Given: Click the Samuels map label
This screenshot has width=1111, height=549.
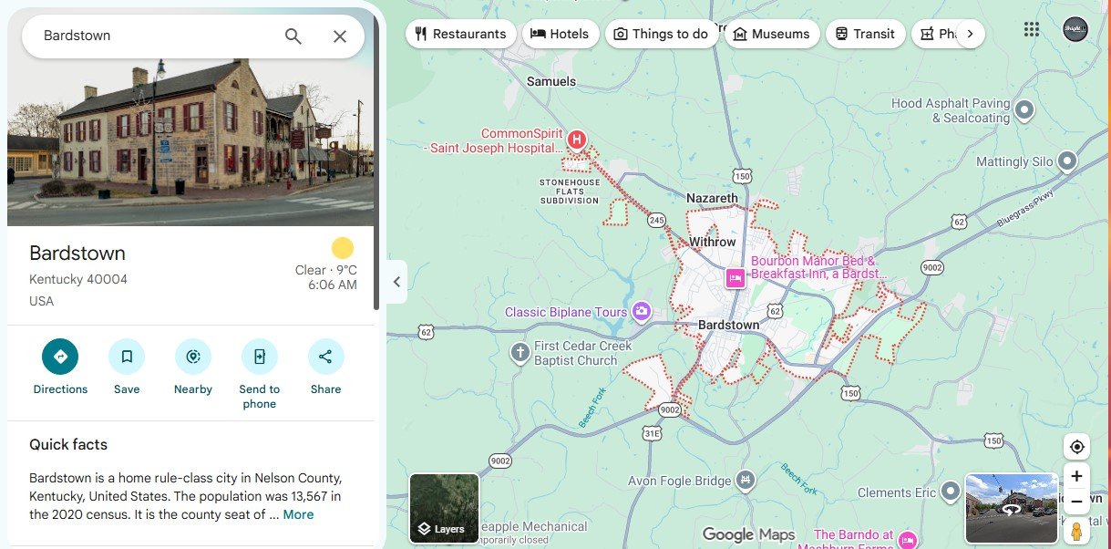Looking at the screenshot, I should pos(551,81).
